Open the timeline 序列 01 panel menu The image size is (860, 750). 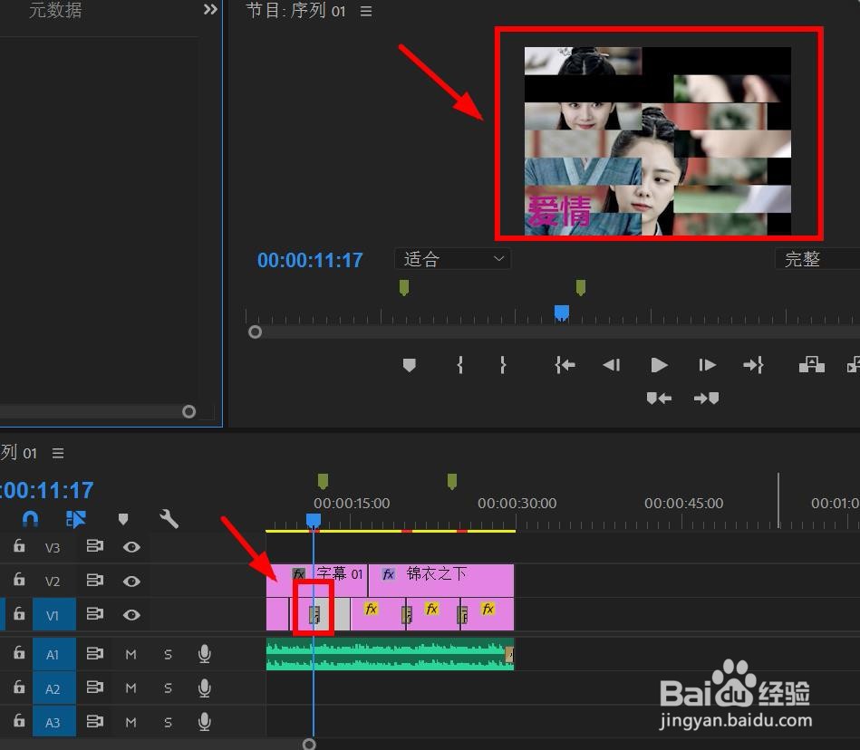[58, 454]
